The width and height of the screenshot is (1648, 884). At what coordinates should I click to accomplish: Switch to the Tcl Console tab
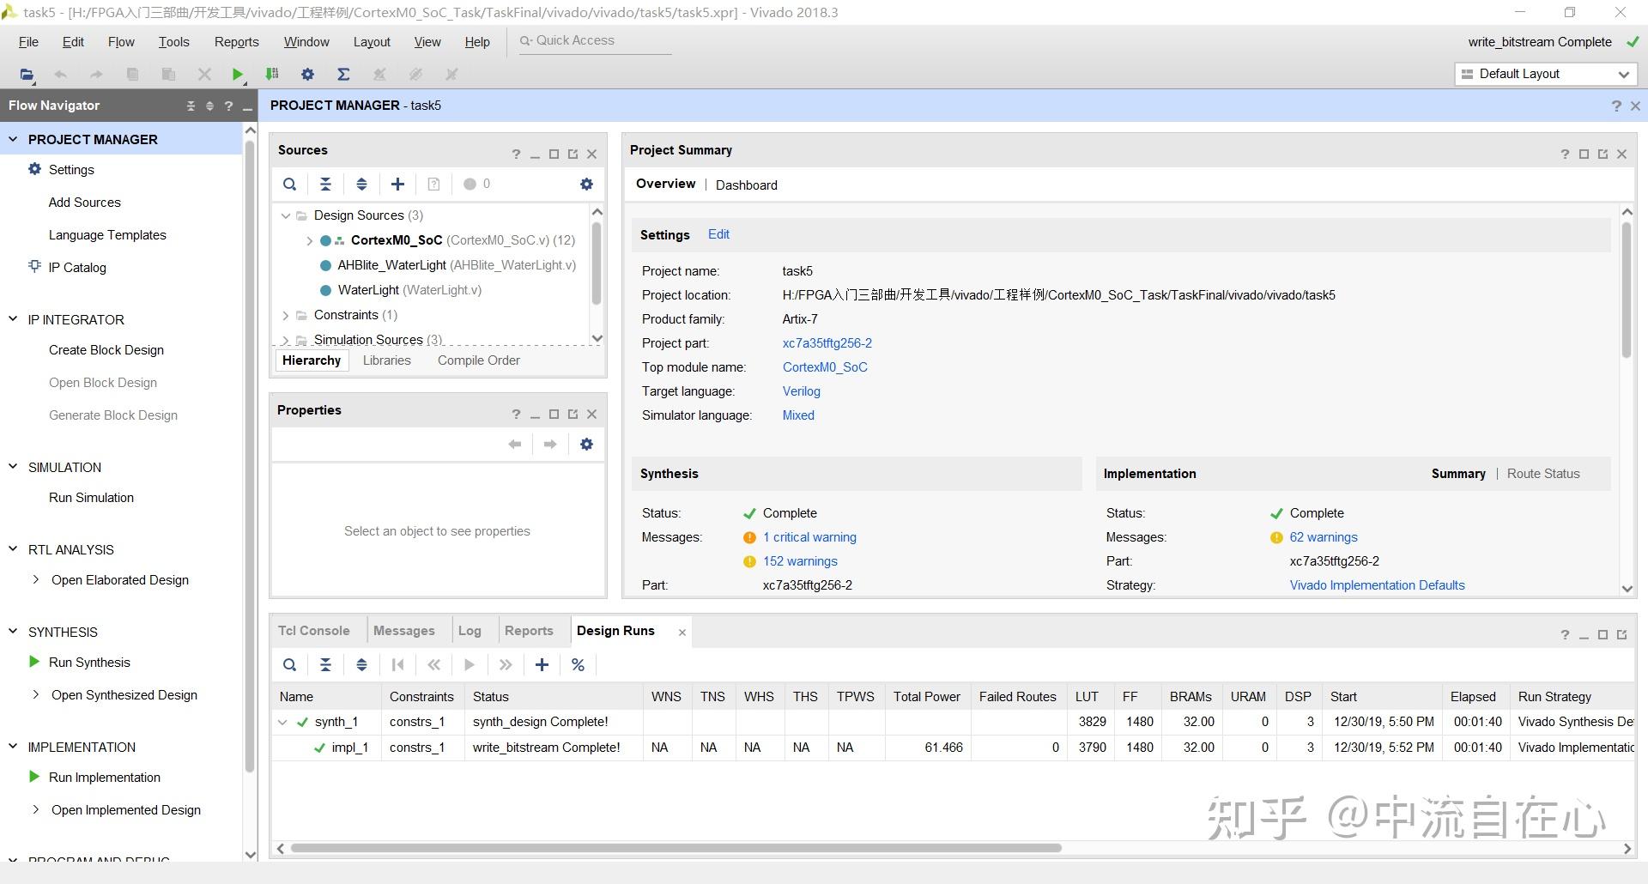click(x=313, y=630)
